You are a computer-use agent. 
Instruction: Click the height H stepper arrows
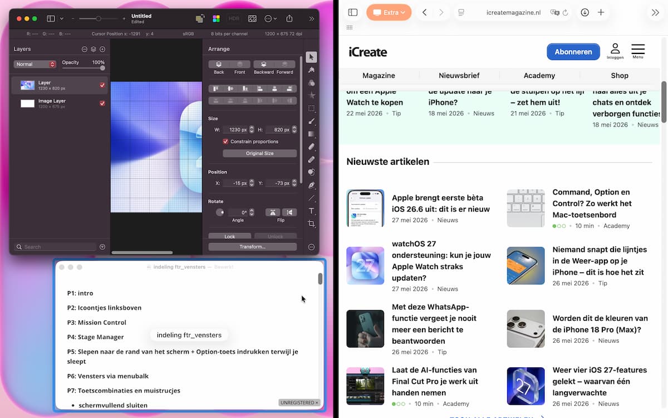coord(294,130)
